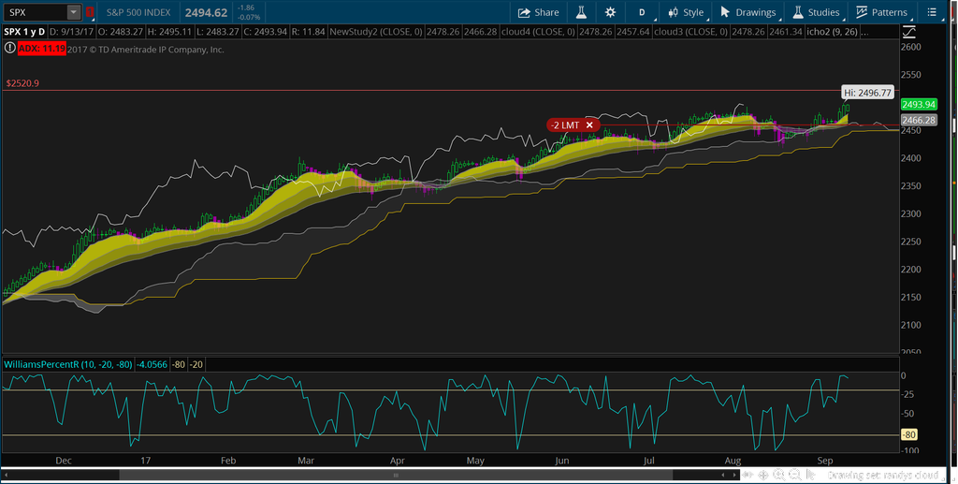
Task: Click the Jun label on the time axis
Action: click(562, 461)
